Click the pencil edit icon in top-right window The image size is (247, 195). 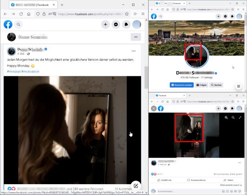(238, 86)
